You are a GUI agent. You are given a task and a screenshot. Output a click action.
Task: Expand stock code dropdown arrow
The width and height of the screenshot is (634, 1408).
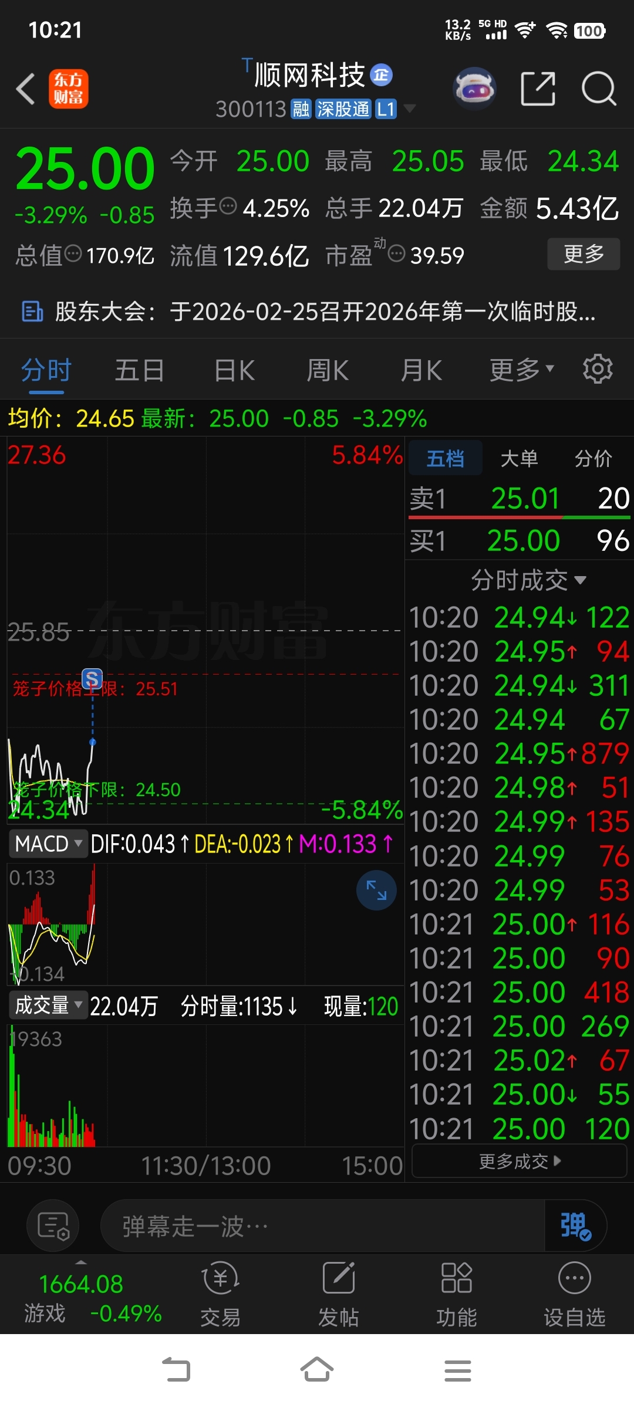coord(409,109)
